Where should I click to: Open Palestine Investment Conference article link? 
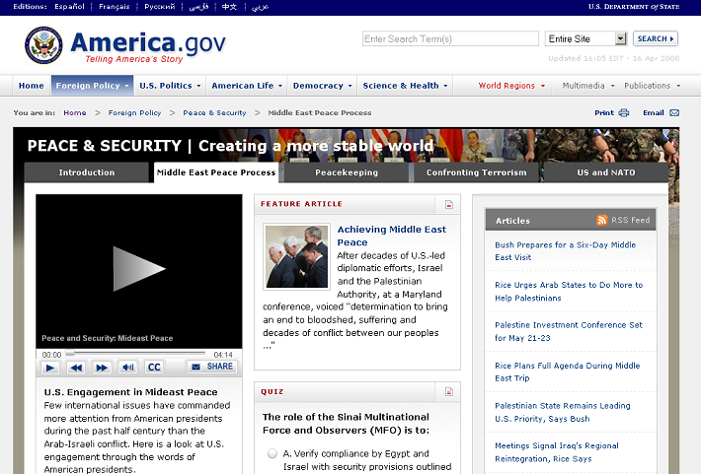pos(569,332)
